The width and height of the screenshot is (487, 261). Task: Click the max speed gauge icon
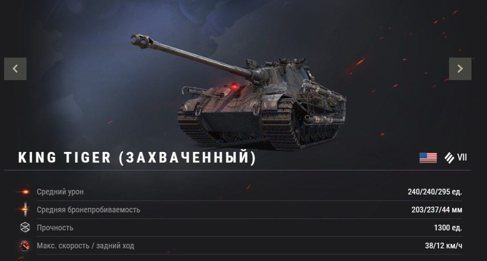click(24, 246)
